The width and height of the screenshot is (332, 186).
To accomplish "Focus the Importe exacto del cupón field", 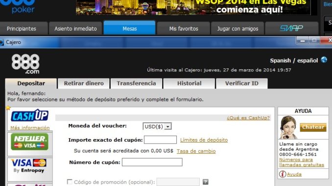I will (x=160, y=140).
